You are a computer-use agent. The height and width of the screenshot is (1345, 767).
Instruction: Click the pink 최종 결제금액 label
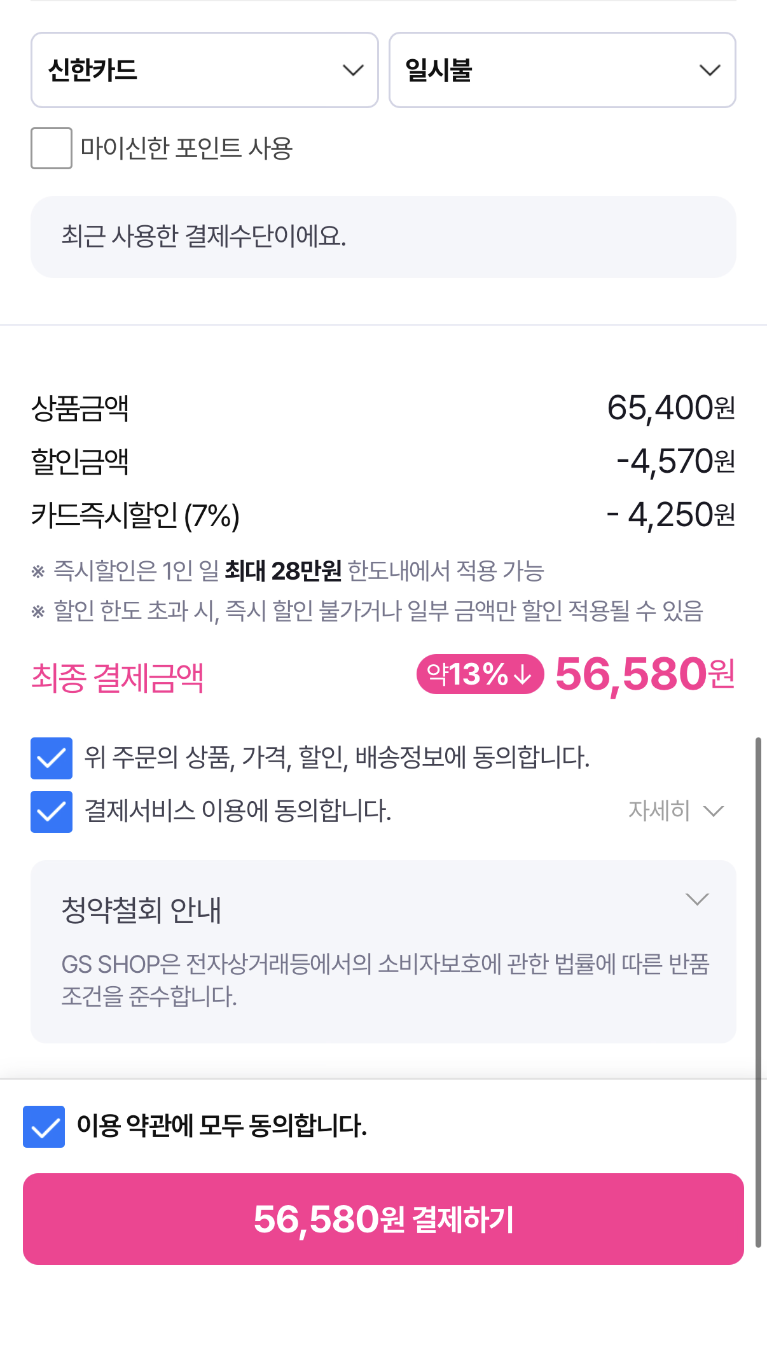coord(118,678)
